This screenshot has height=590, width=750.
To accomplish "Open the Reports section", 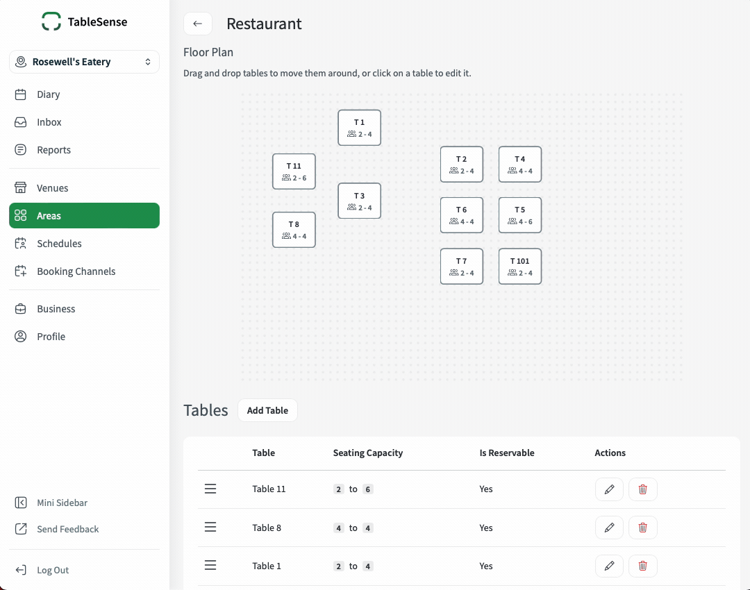I will (x=53, y=150).
